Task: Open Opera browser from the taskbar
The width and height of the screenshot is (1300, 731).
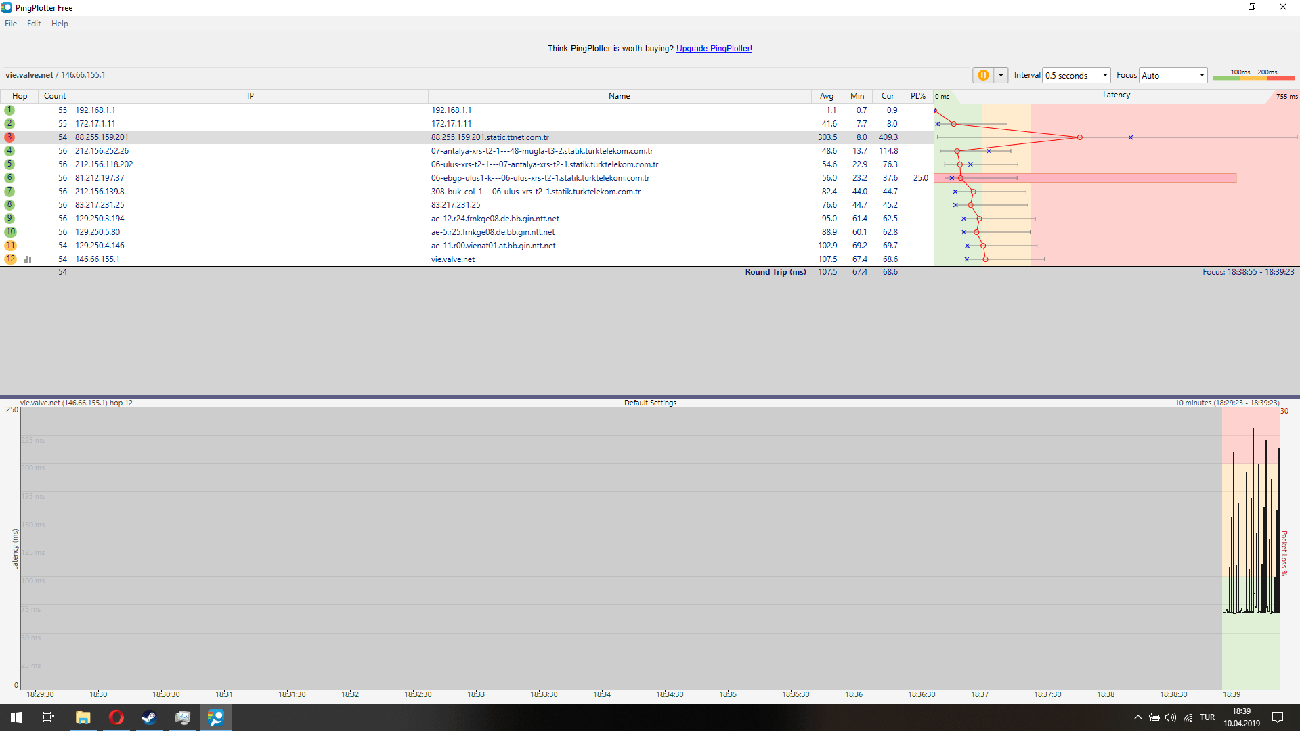Action: click(116, 717)
